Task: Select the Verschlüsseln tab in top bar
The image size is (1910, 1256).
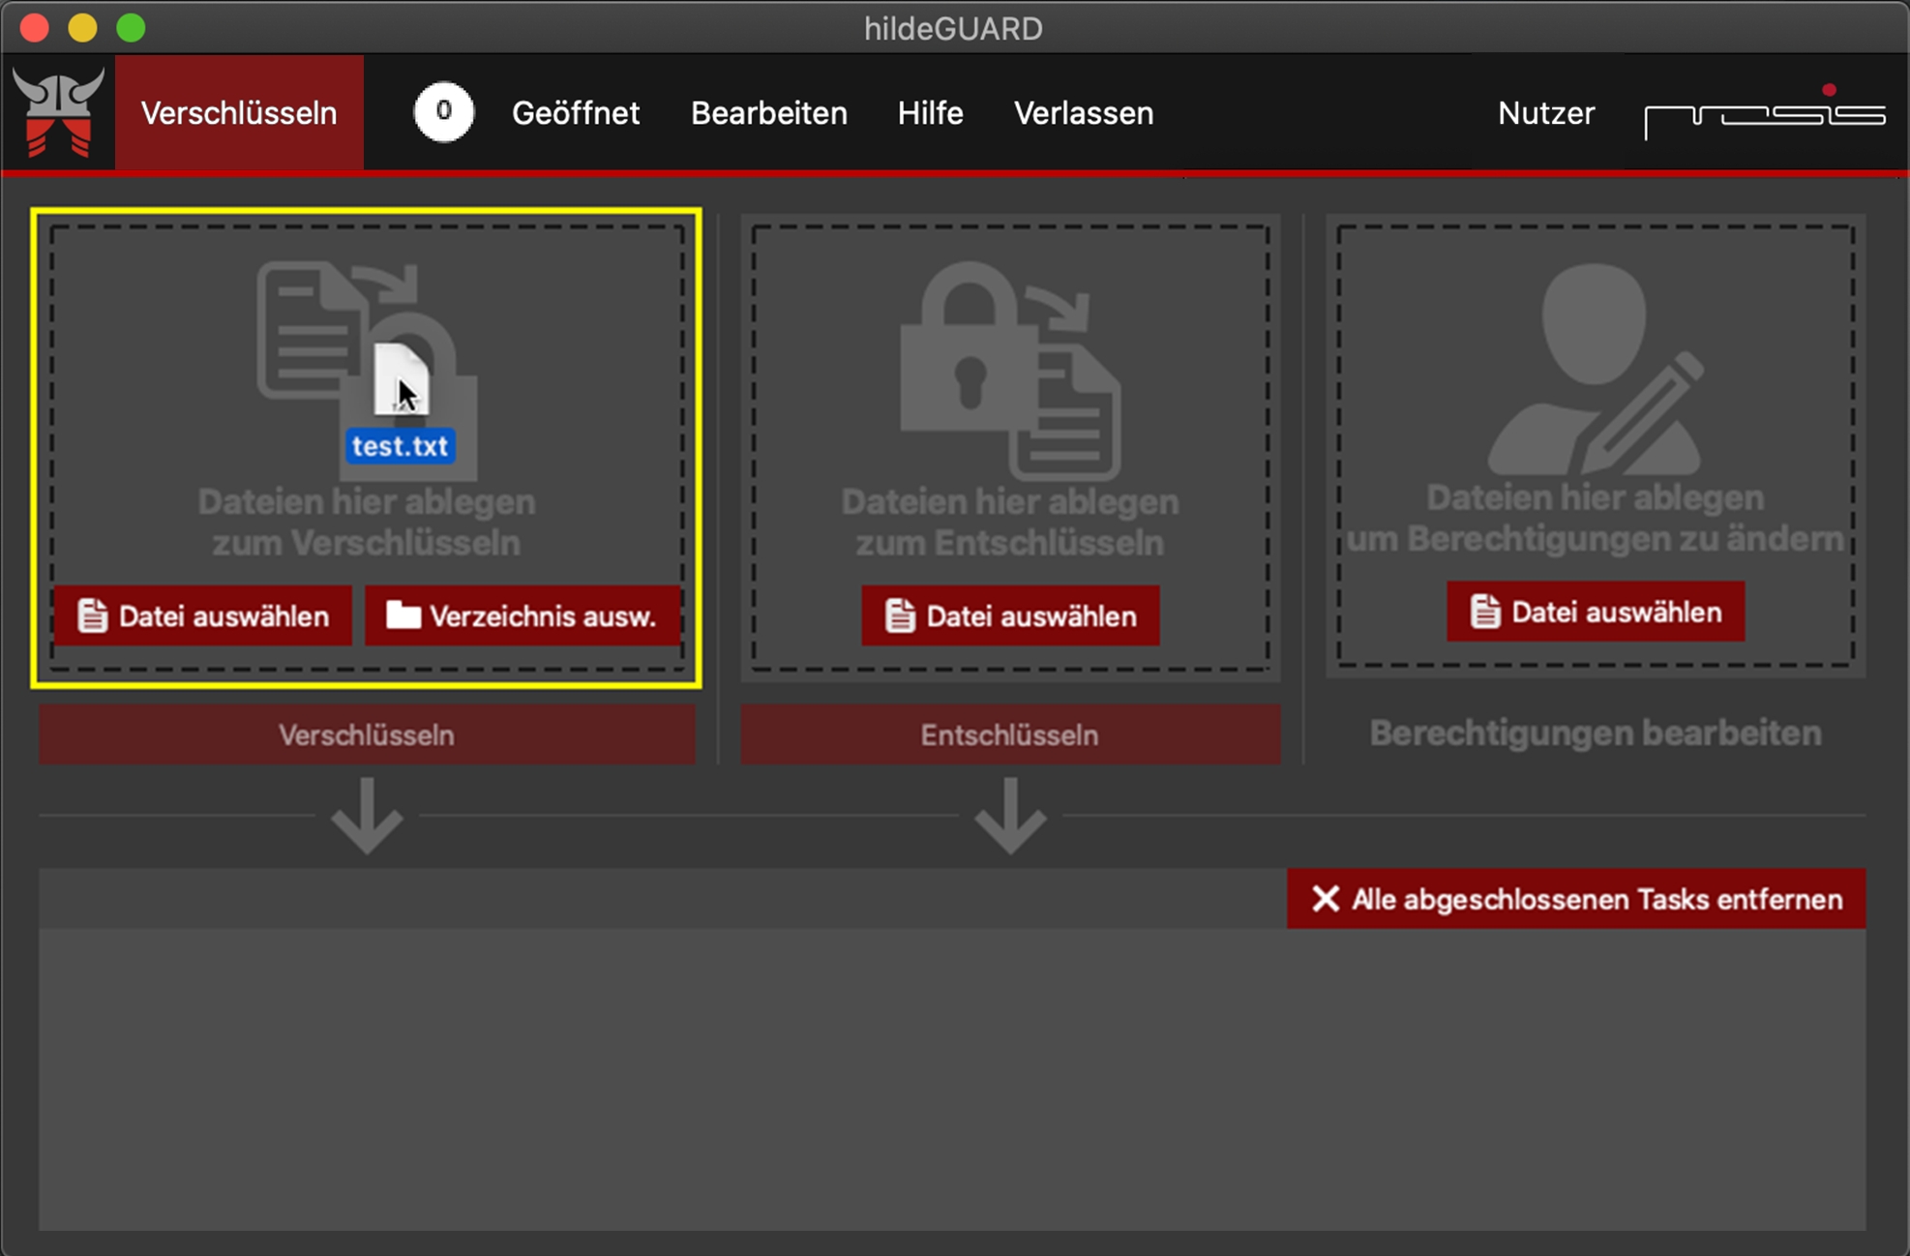Action: tap(239, 112)
